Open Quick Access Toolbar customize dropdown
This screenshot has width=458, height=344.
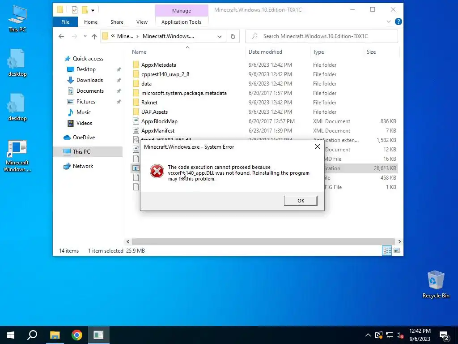coord(93,10)
